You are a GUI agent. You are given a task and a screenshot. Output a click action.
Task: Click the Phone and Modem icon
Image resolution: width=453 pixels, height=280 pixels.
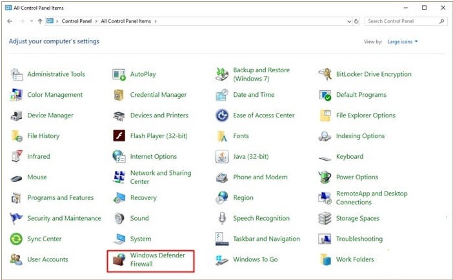point(222,177)
